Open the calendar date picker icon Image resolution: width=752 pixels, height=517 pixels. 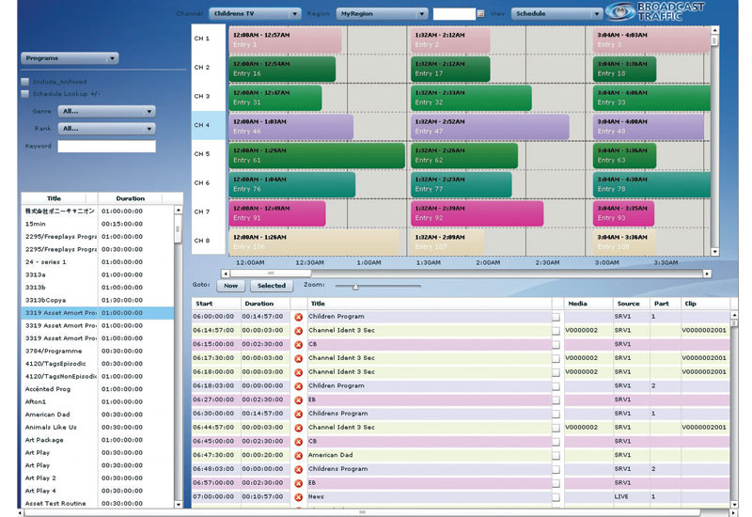point(480,14)
